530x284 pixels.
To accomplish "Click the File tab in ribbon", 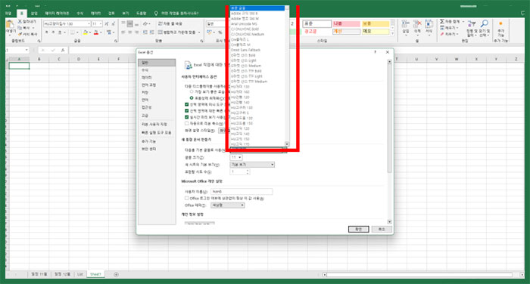I will 8,13.
